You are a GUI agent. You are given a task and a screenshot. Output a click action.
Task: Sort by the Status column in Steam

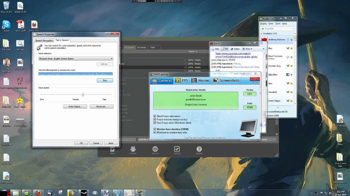pos(192,51)
